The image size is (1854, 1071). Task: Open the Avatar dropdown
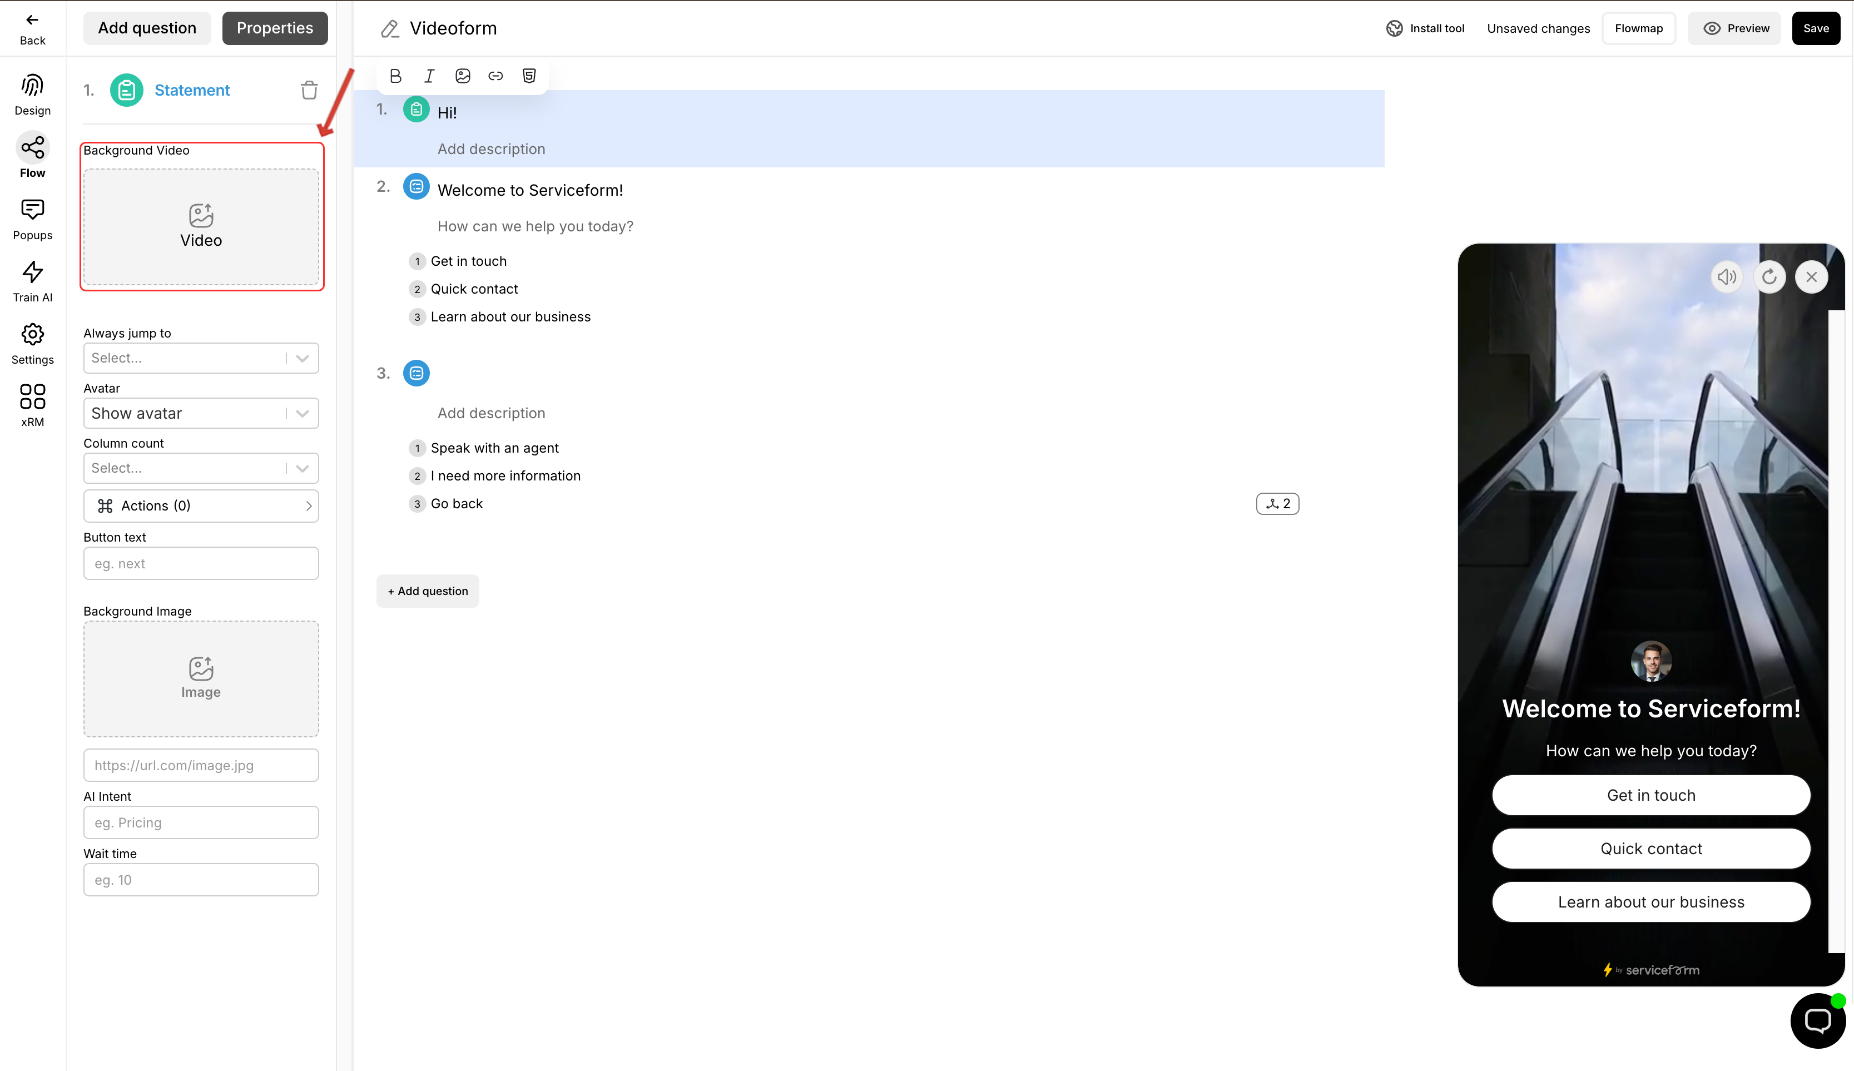pos(201,413)
